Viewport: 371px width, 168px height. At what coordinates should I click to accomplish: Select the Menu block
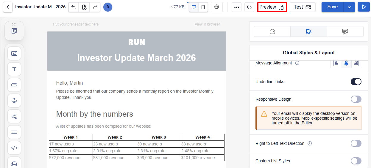[14, 132]
